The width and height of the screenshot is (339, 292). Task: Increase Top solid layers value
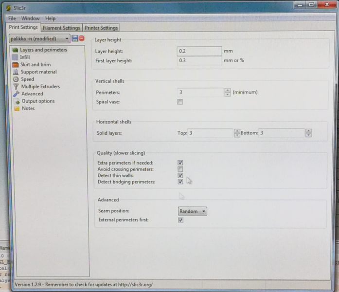237,131
